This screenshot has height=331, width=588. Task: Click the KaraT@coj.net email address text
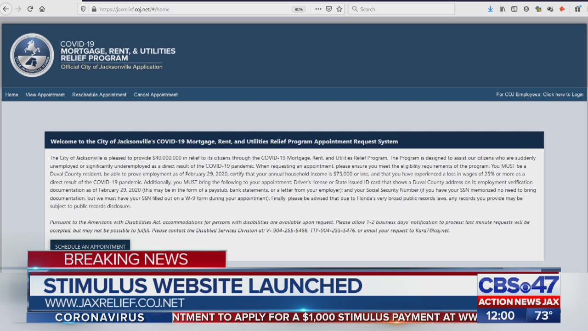click(431, 231)
